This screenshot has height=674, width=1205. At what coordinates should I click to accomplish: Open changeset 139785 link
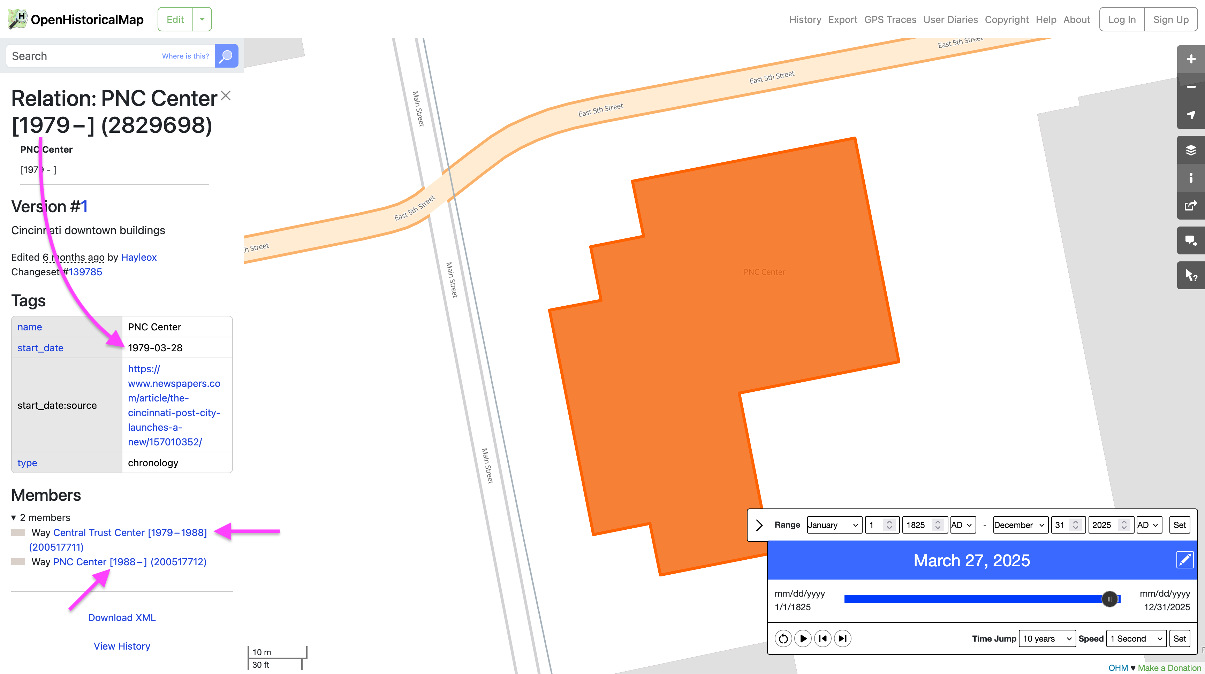(85, 271)
